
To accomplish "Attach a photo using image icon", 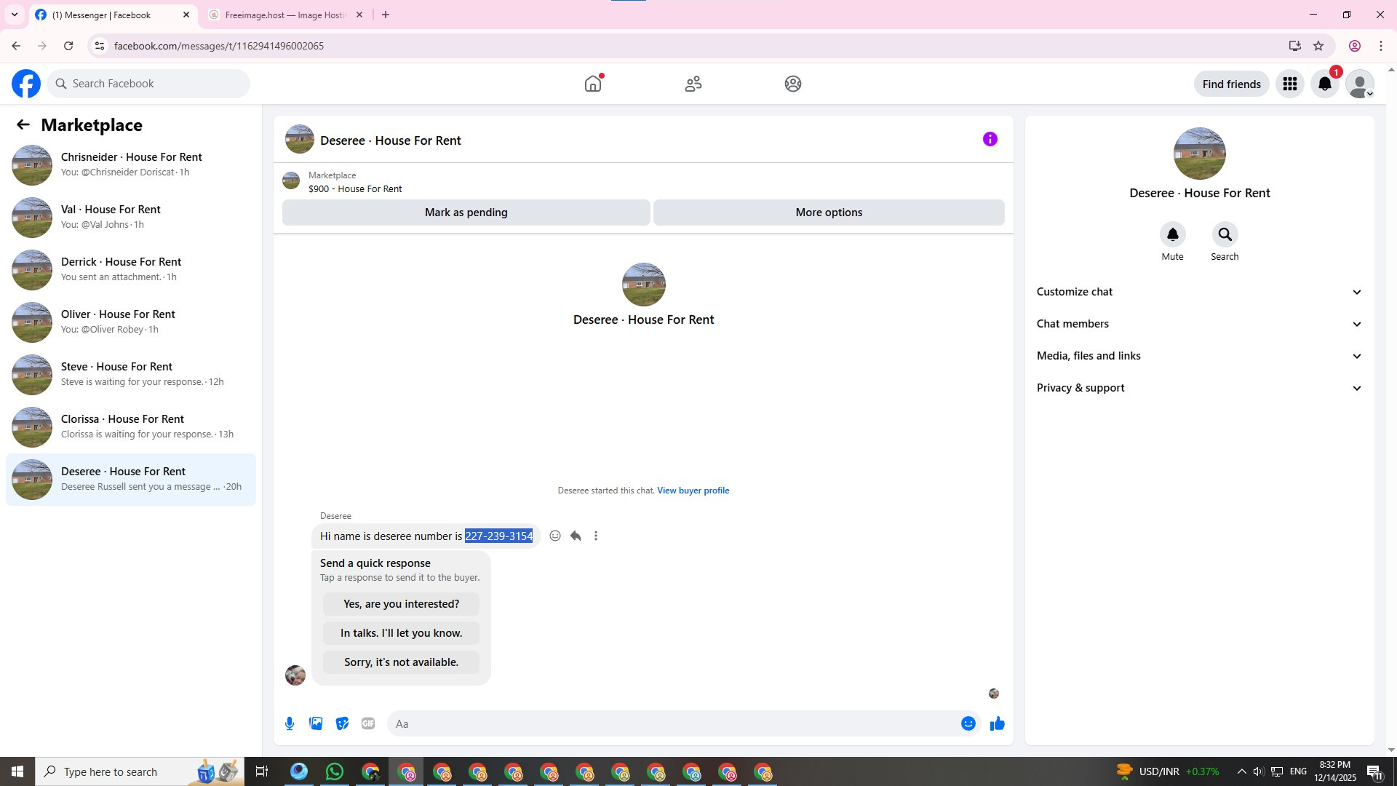I will [x=316, y=723].
